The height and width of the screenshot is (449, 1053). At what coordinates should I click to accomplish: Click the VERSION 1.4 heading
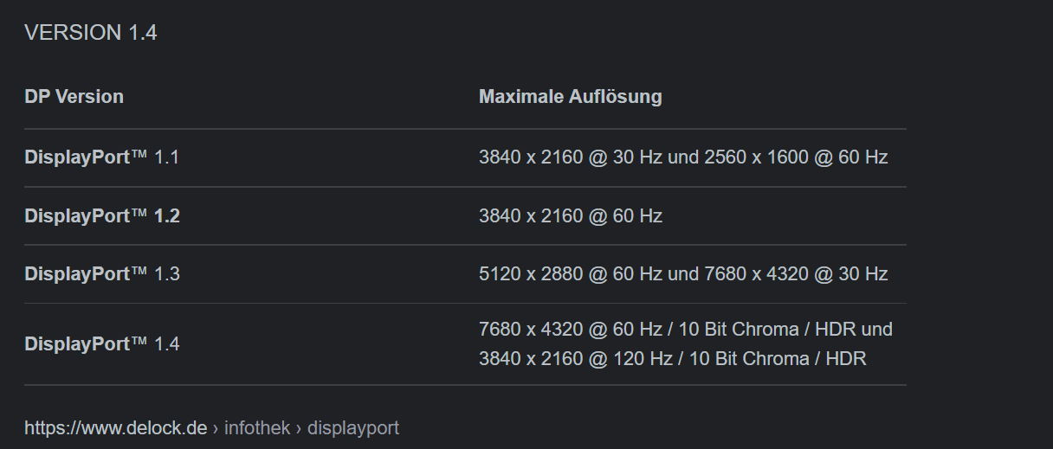click(x=91, y=33)
